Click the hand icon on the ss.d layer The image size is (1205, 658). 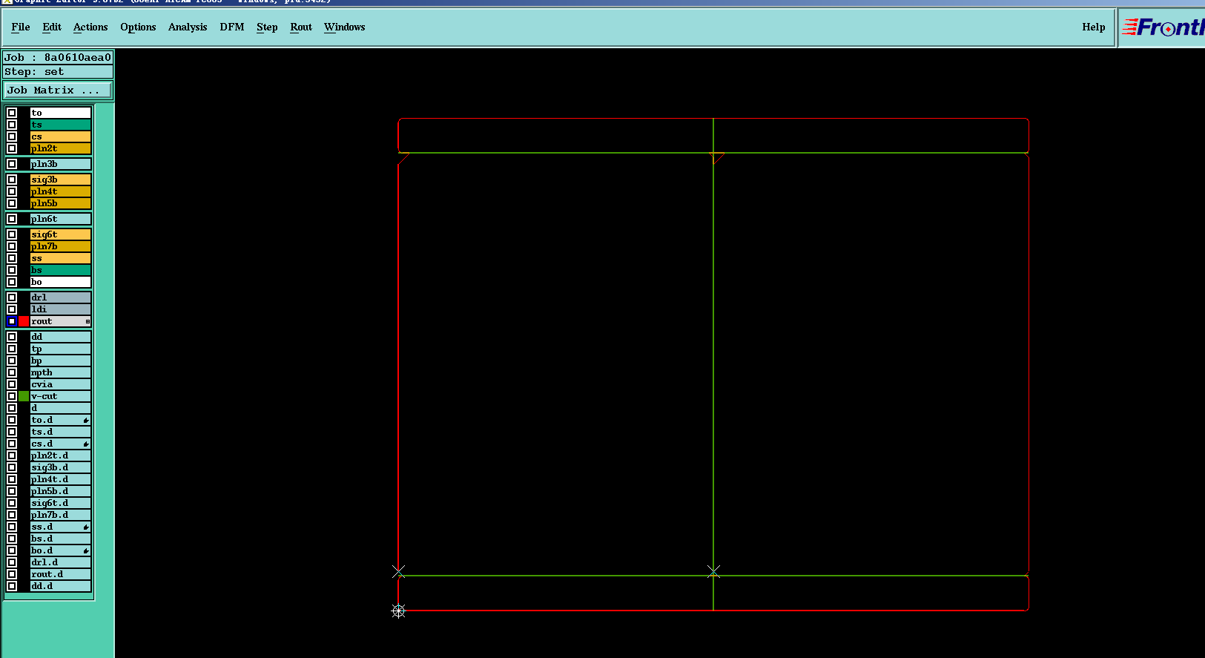[x=86, y=527]
